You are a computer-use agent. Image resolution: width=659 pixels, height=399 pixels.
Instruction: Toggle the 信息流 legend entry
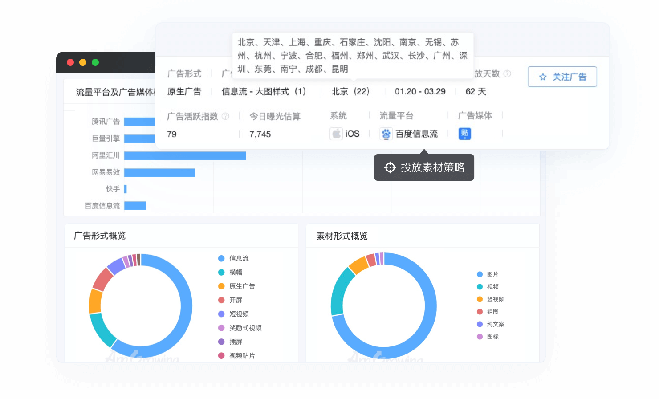(x=234, y=258)
